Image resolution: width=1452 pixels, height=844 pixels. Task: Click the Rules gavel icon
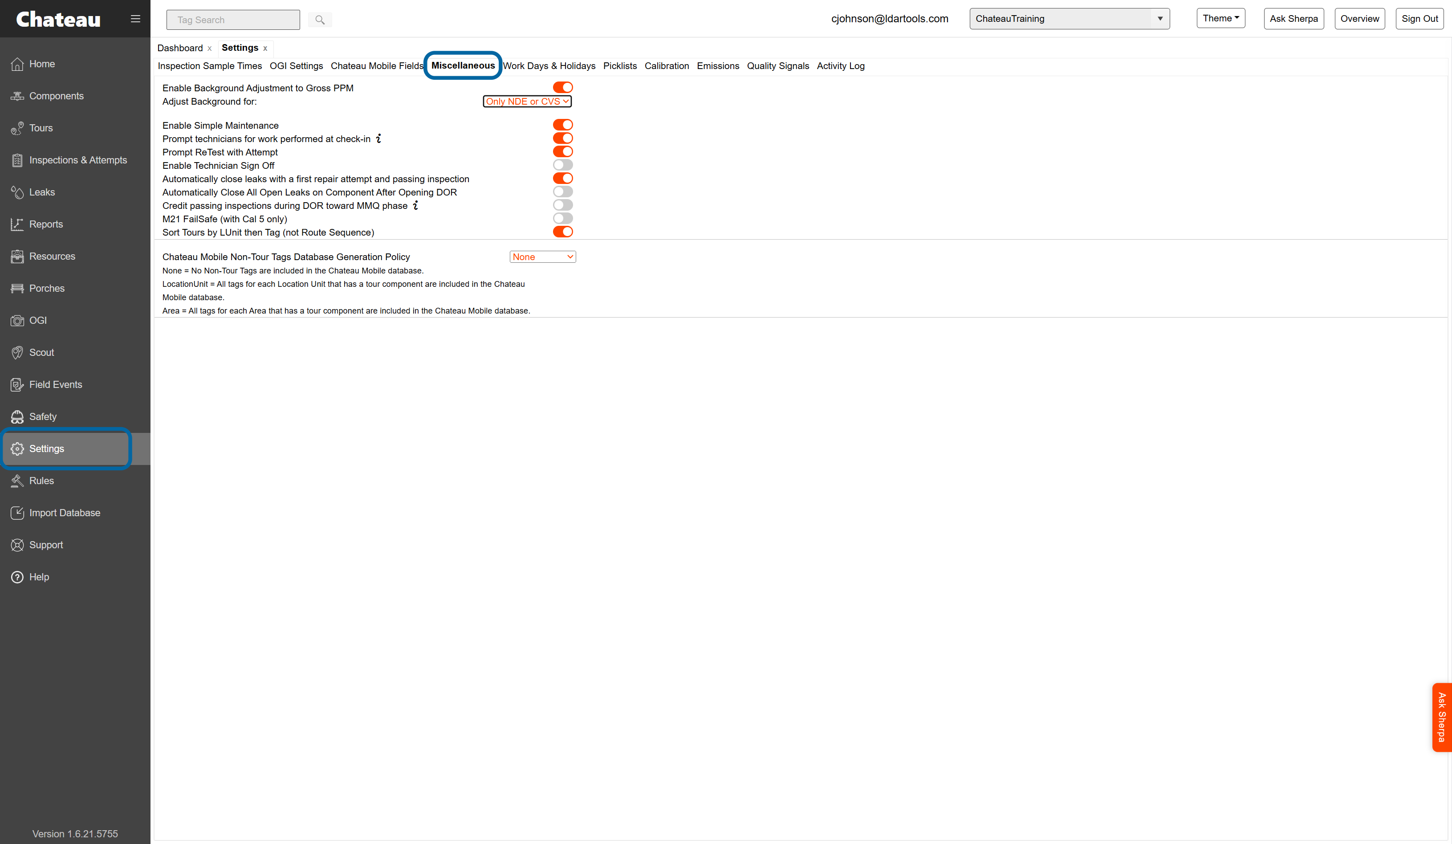point(17,481)
